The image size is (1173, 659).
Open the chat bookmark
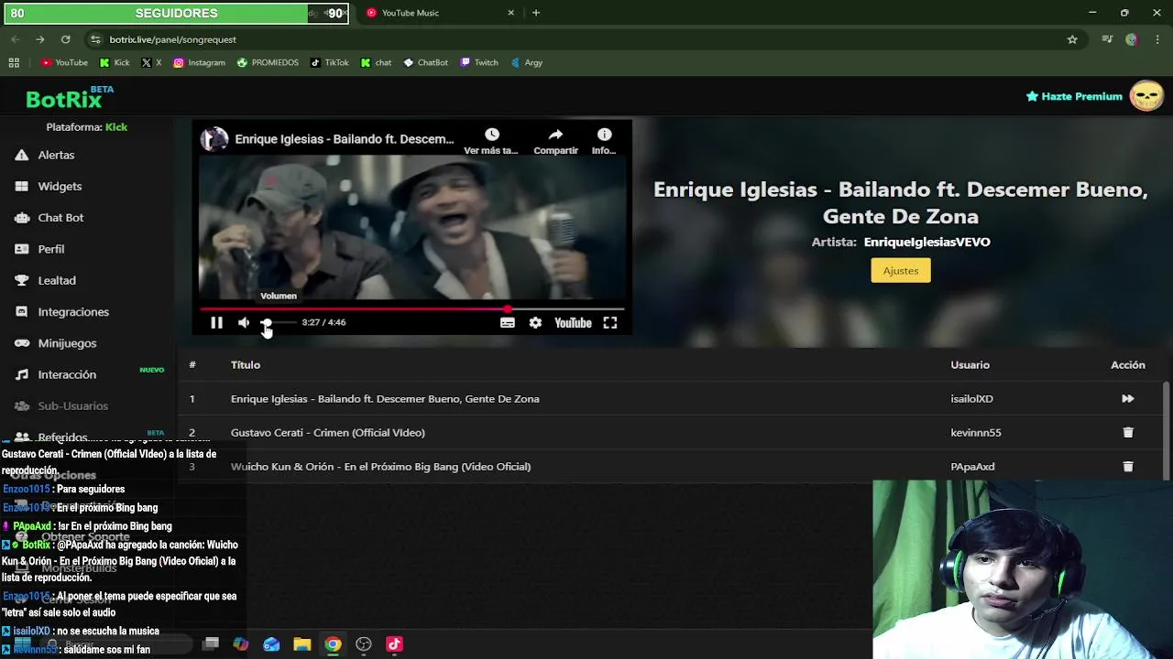(376, 62)
